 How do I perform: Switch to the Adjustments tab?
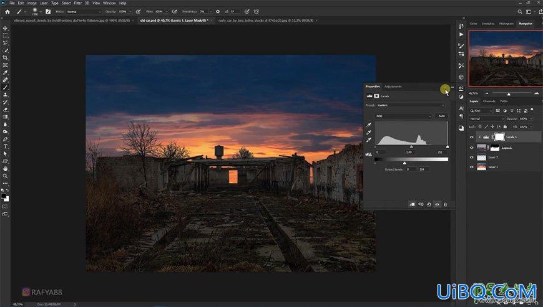pyautogui.click(x=393, y=87)
